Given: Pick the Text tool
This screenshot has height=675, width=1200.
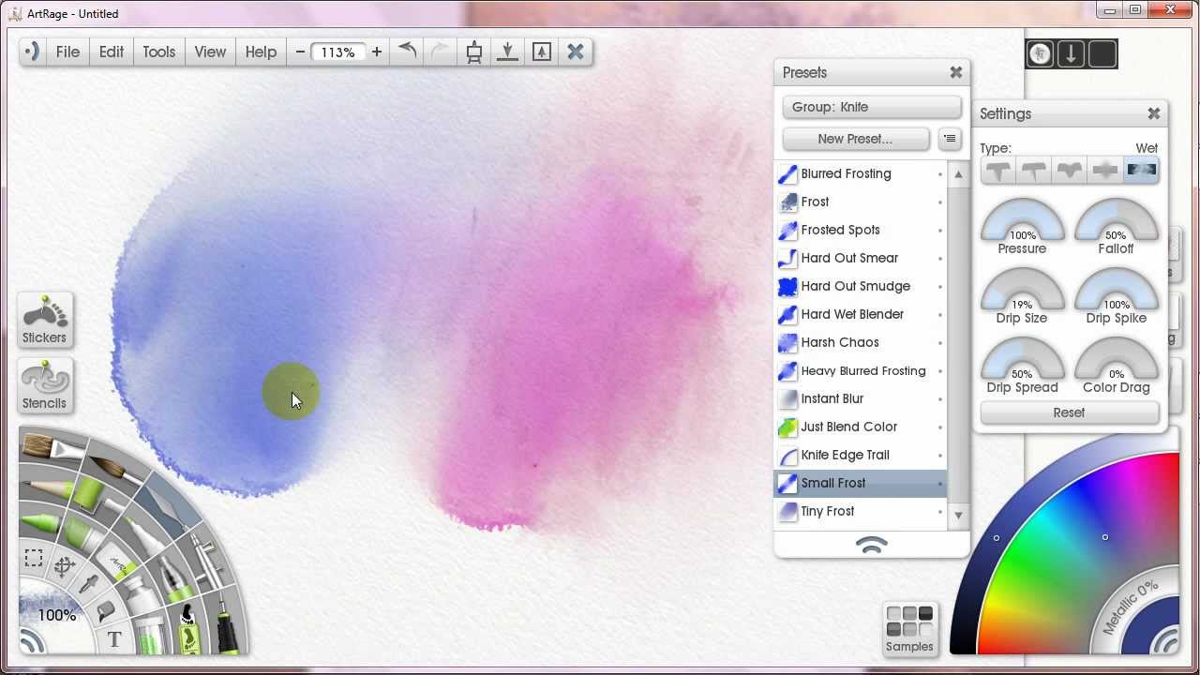Looking at the screenshot, I should pos(114,640).
